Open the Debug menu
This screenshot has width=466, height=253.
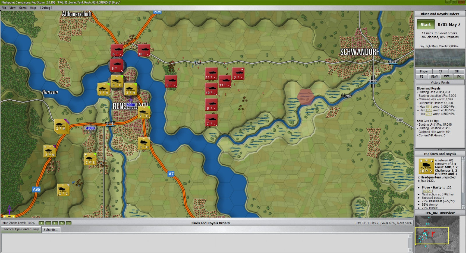point(46,8)
